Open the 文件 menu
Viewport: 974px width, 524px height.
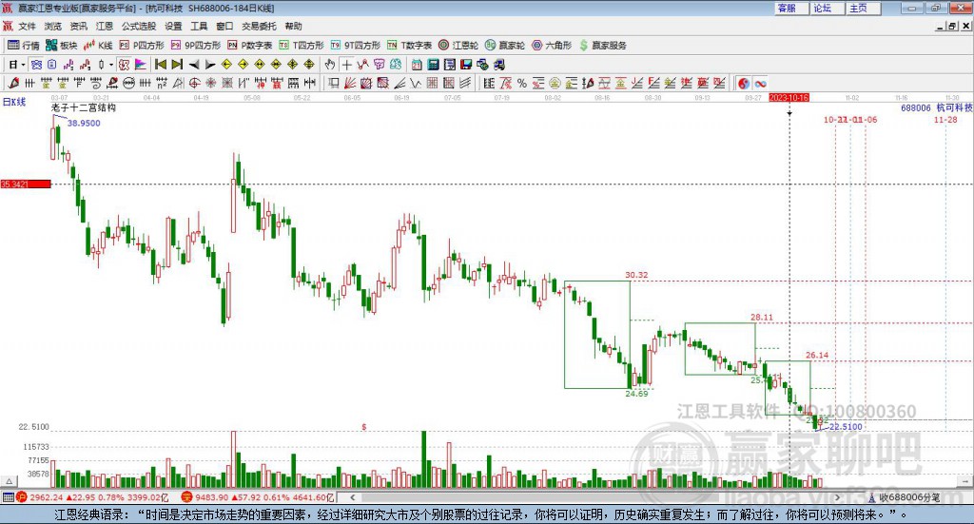click(27, 26)
